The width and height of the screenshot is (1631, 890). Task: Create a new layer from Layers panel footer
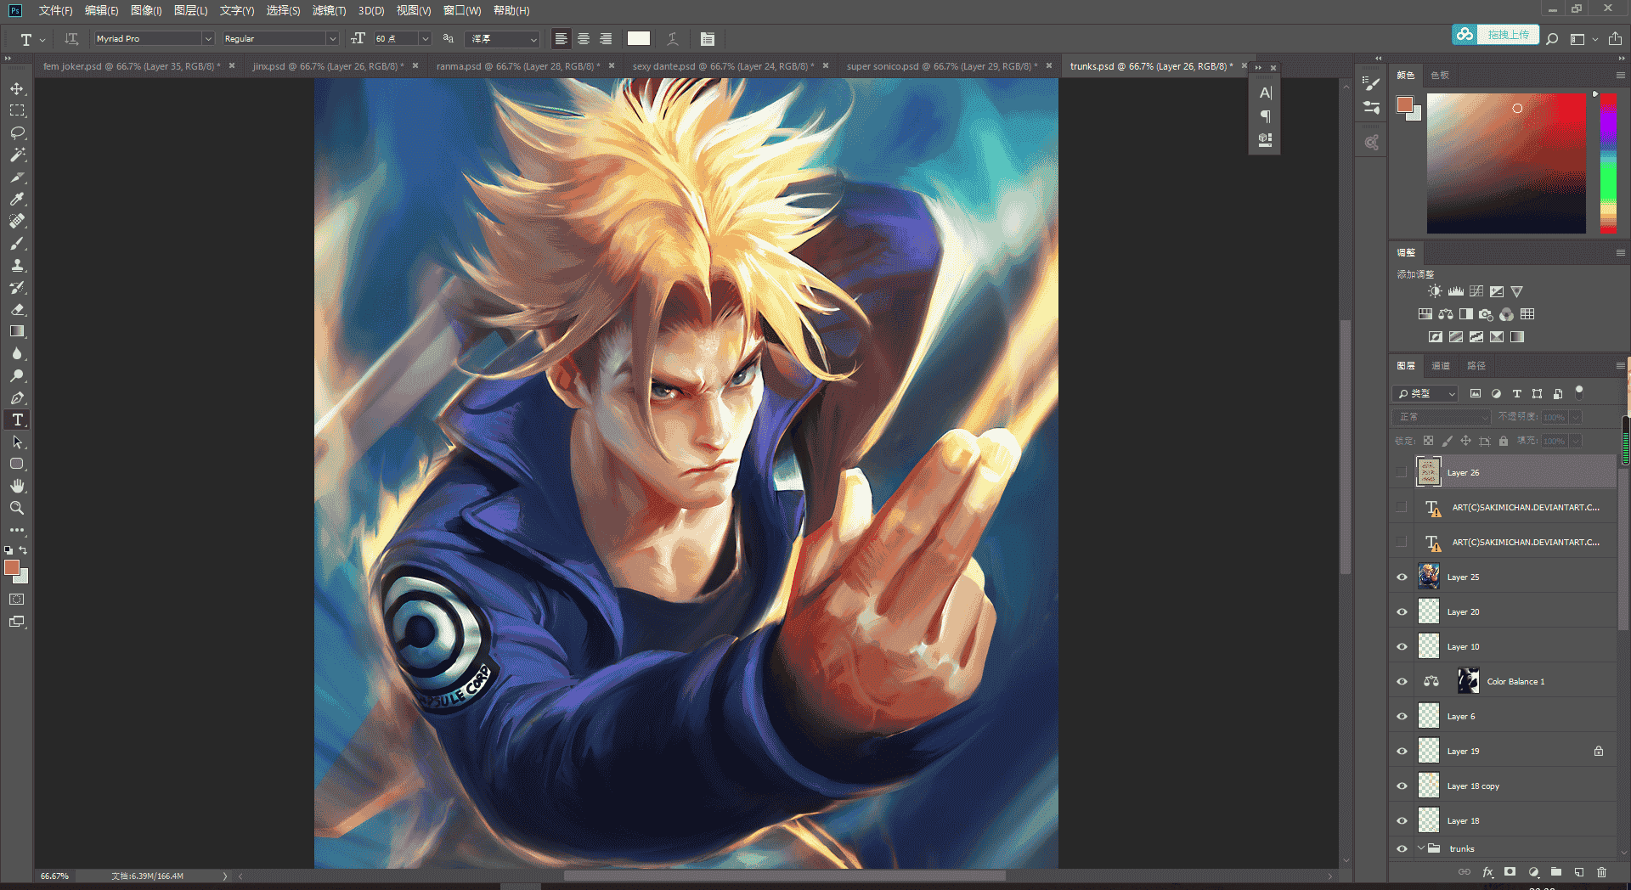1579,871
